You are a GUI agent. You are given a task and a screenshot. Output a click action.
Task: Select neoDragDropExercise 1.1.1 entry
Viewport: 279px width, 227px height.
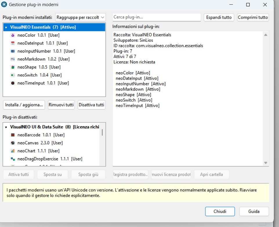[x=50, y=159]
